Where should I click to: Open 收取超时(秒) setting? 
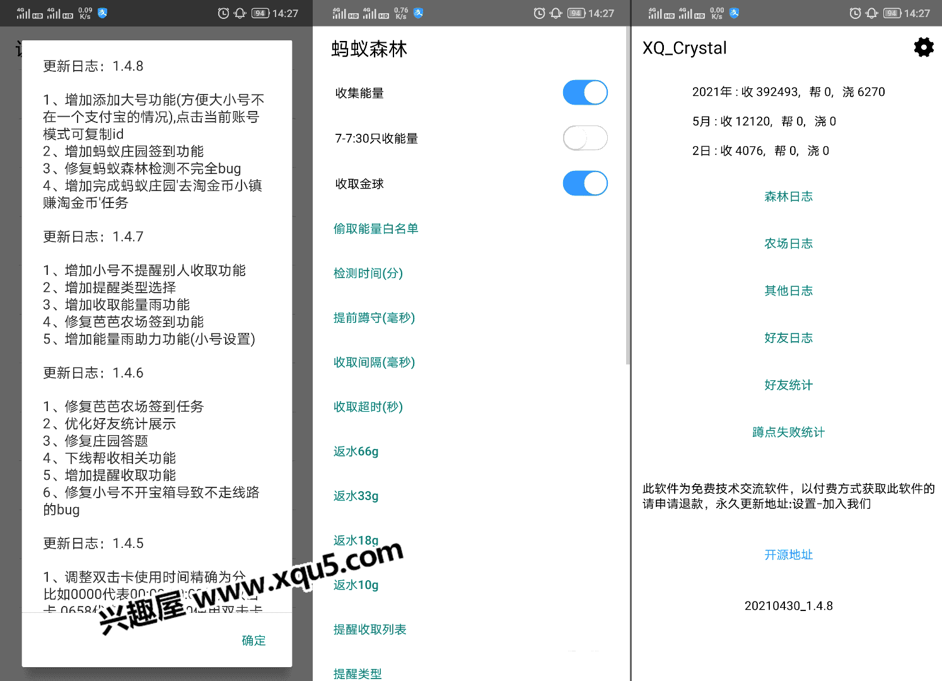pyautogui.click(x=368, y=407)
